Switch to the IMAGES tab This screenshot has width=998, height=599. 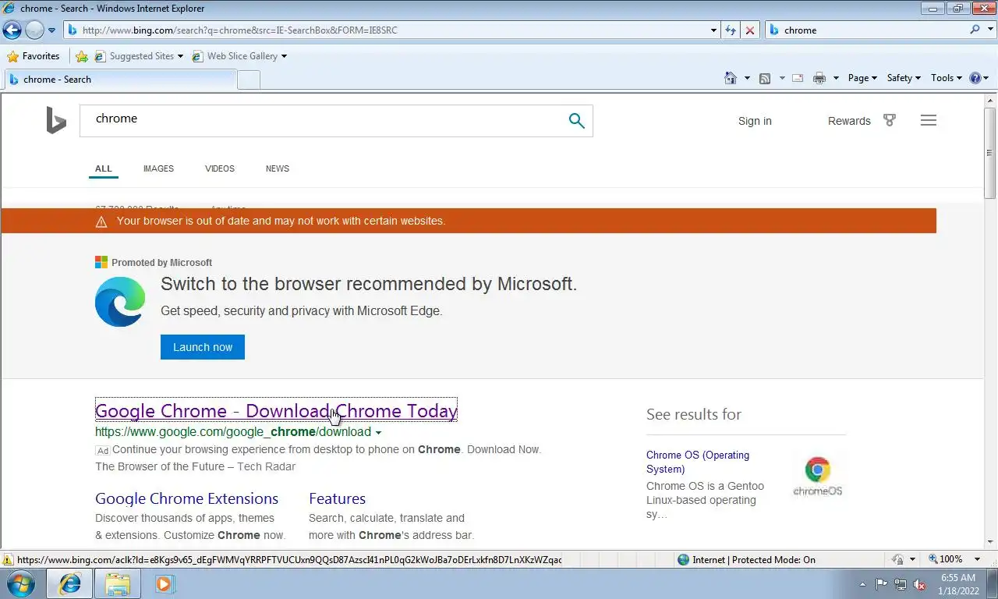coord(158,168)
